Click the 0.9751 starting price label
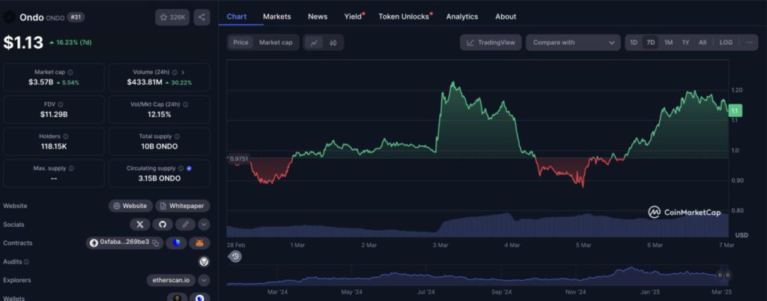The height and width of the screenshot is (301, 767). pyautogui.click(x=238, y=158)
